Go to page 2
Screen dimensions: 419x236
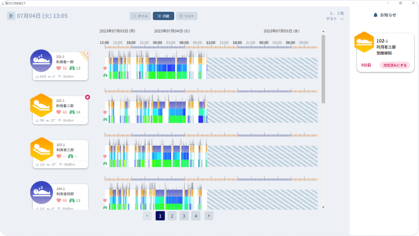point(172,216)
